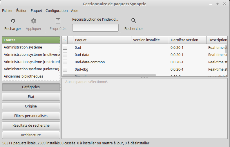Screen dimensions: 230x147
Task: Show Résultats de recherche
Action: (31, 126)
